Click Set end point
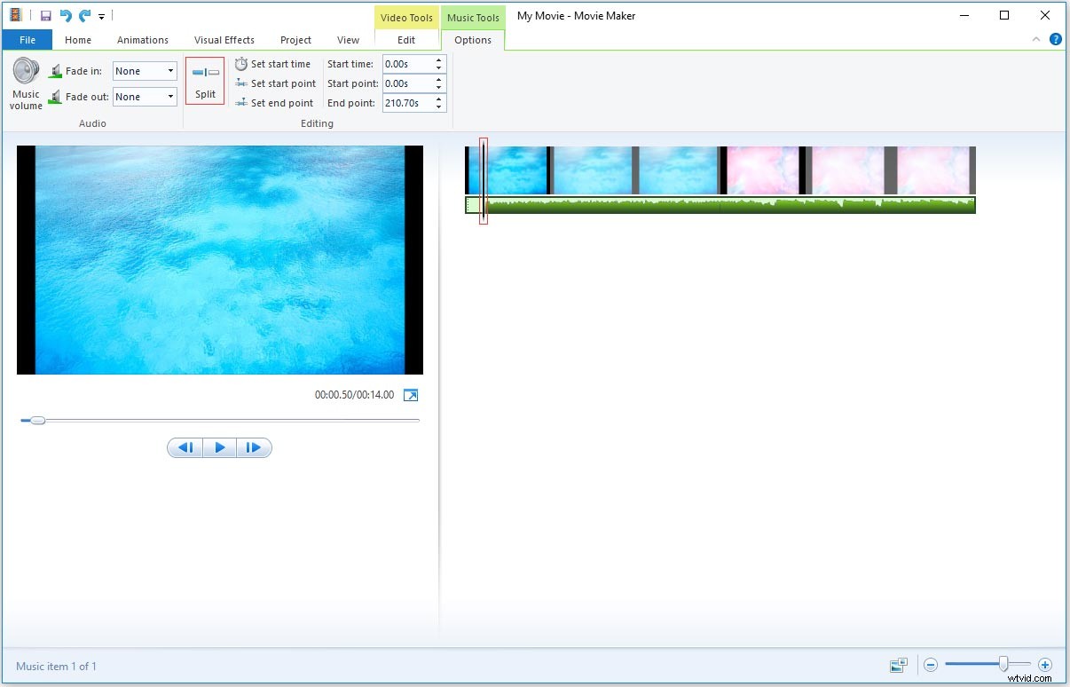 coord(275,102)
